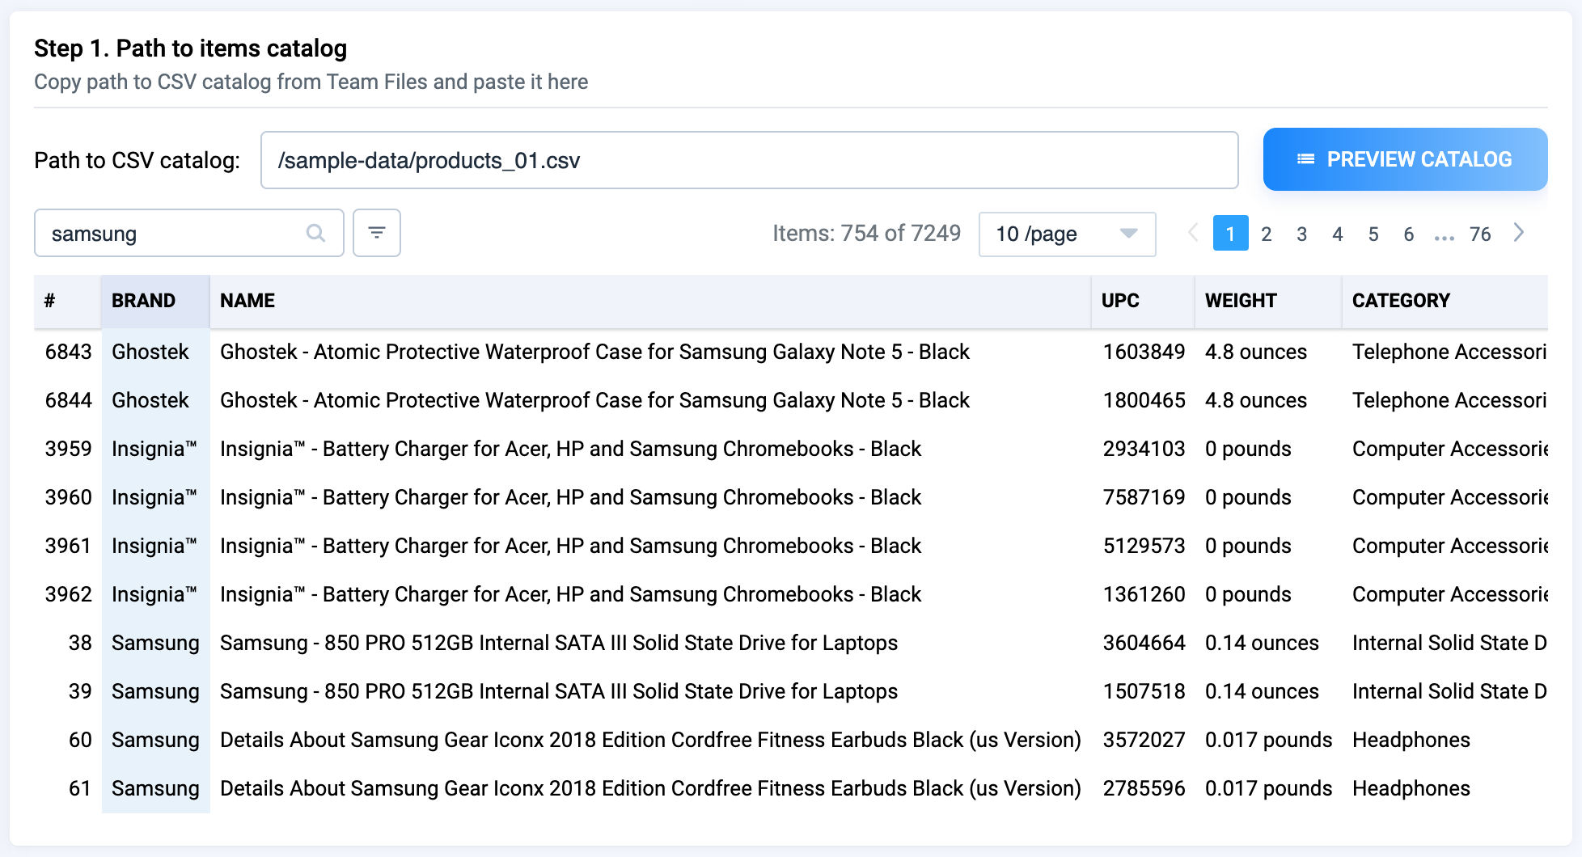Focus the Path to CSV catalog field
1582x857 pixels.
tap(749, 160)
